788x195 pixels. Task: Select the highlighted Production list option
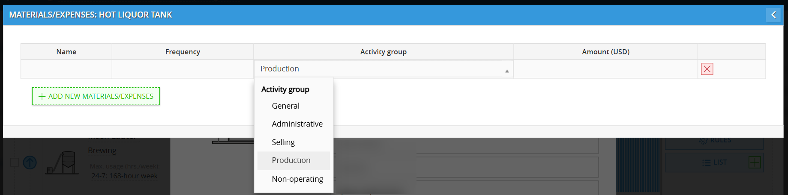(x=291, y=160)
